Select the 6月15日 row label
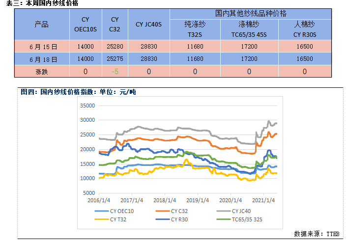This screenshot has height=242, width=347. [x=42, y=47]
